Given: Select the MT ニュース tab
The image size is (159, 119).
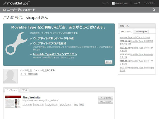Looking at the screenshot, I should [x=126, y=32].
